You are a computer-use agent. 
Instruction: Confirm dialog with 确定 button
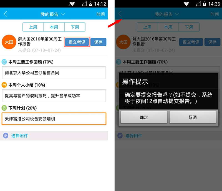[144, 117]
